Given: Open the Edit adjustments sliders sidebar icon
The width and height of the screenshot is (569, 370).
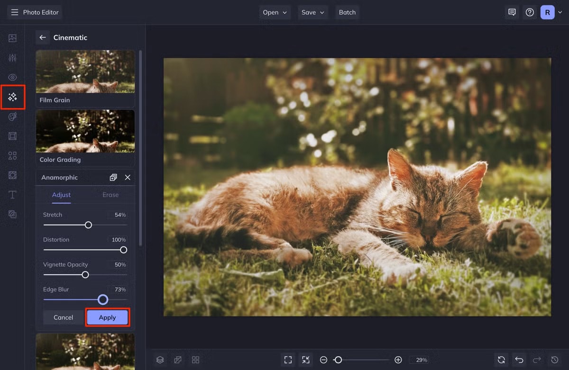Looking at the screenshot, I should tap(12, 58).
